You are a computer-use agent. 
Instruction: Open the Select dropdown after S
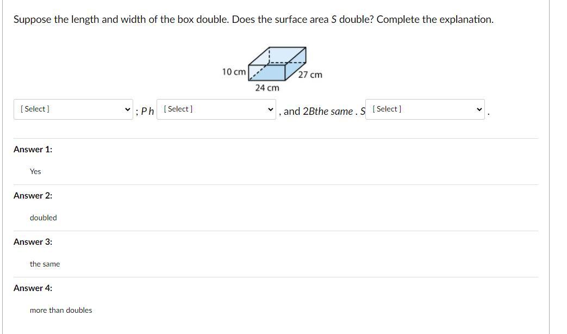tap(425, 109)
